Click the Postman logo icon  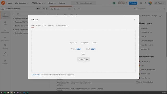pyautogui.click(x=3, y=3)
